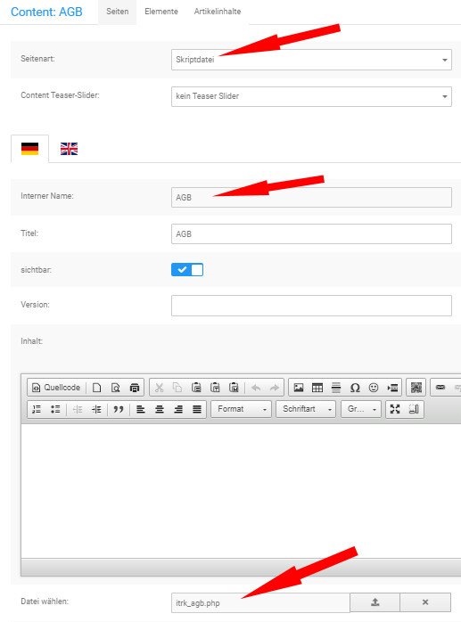This screenshot has height=622, width=461.
Task: Switch editor to Quellcode source view
Action: pyautogui.click(x=56, y=388)
